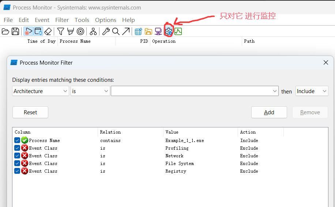Toggle Show Registry Activity icon
The image size is (335, 207).
tap(138, 31)
